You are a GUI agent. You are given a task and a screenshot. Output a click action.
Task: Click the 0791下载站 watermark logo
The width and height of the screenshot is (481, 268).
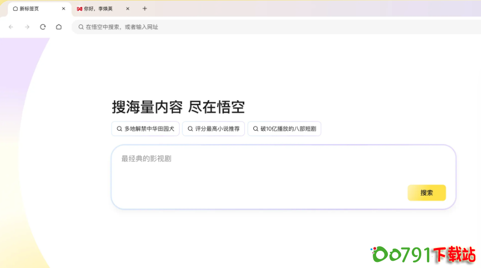point(424,254)
